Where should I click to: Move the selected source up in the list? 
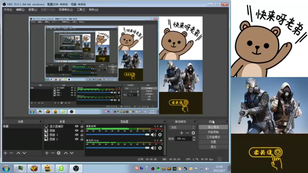tap(66, 153)
